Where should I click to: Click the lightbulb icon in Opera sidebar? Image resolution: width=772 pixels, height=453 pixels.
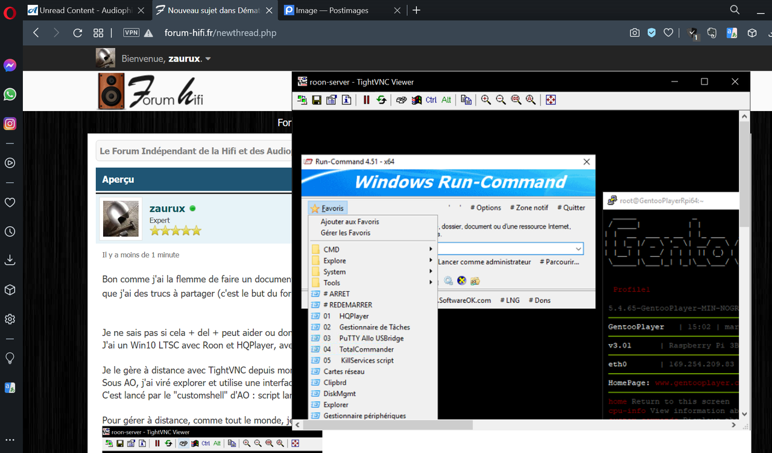10,358
